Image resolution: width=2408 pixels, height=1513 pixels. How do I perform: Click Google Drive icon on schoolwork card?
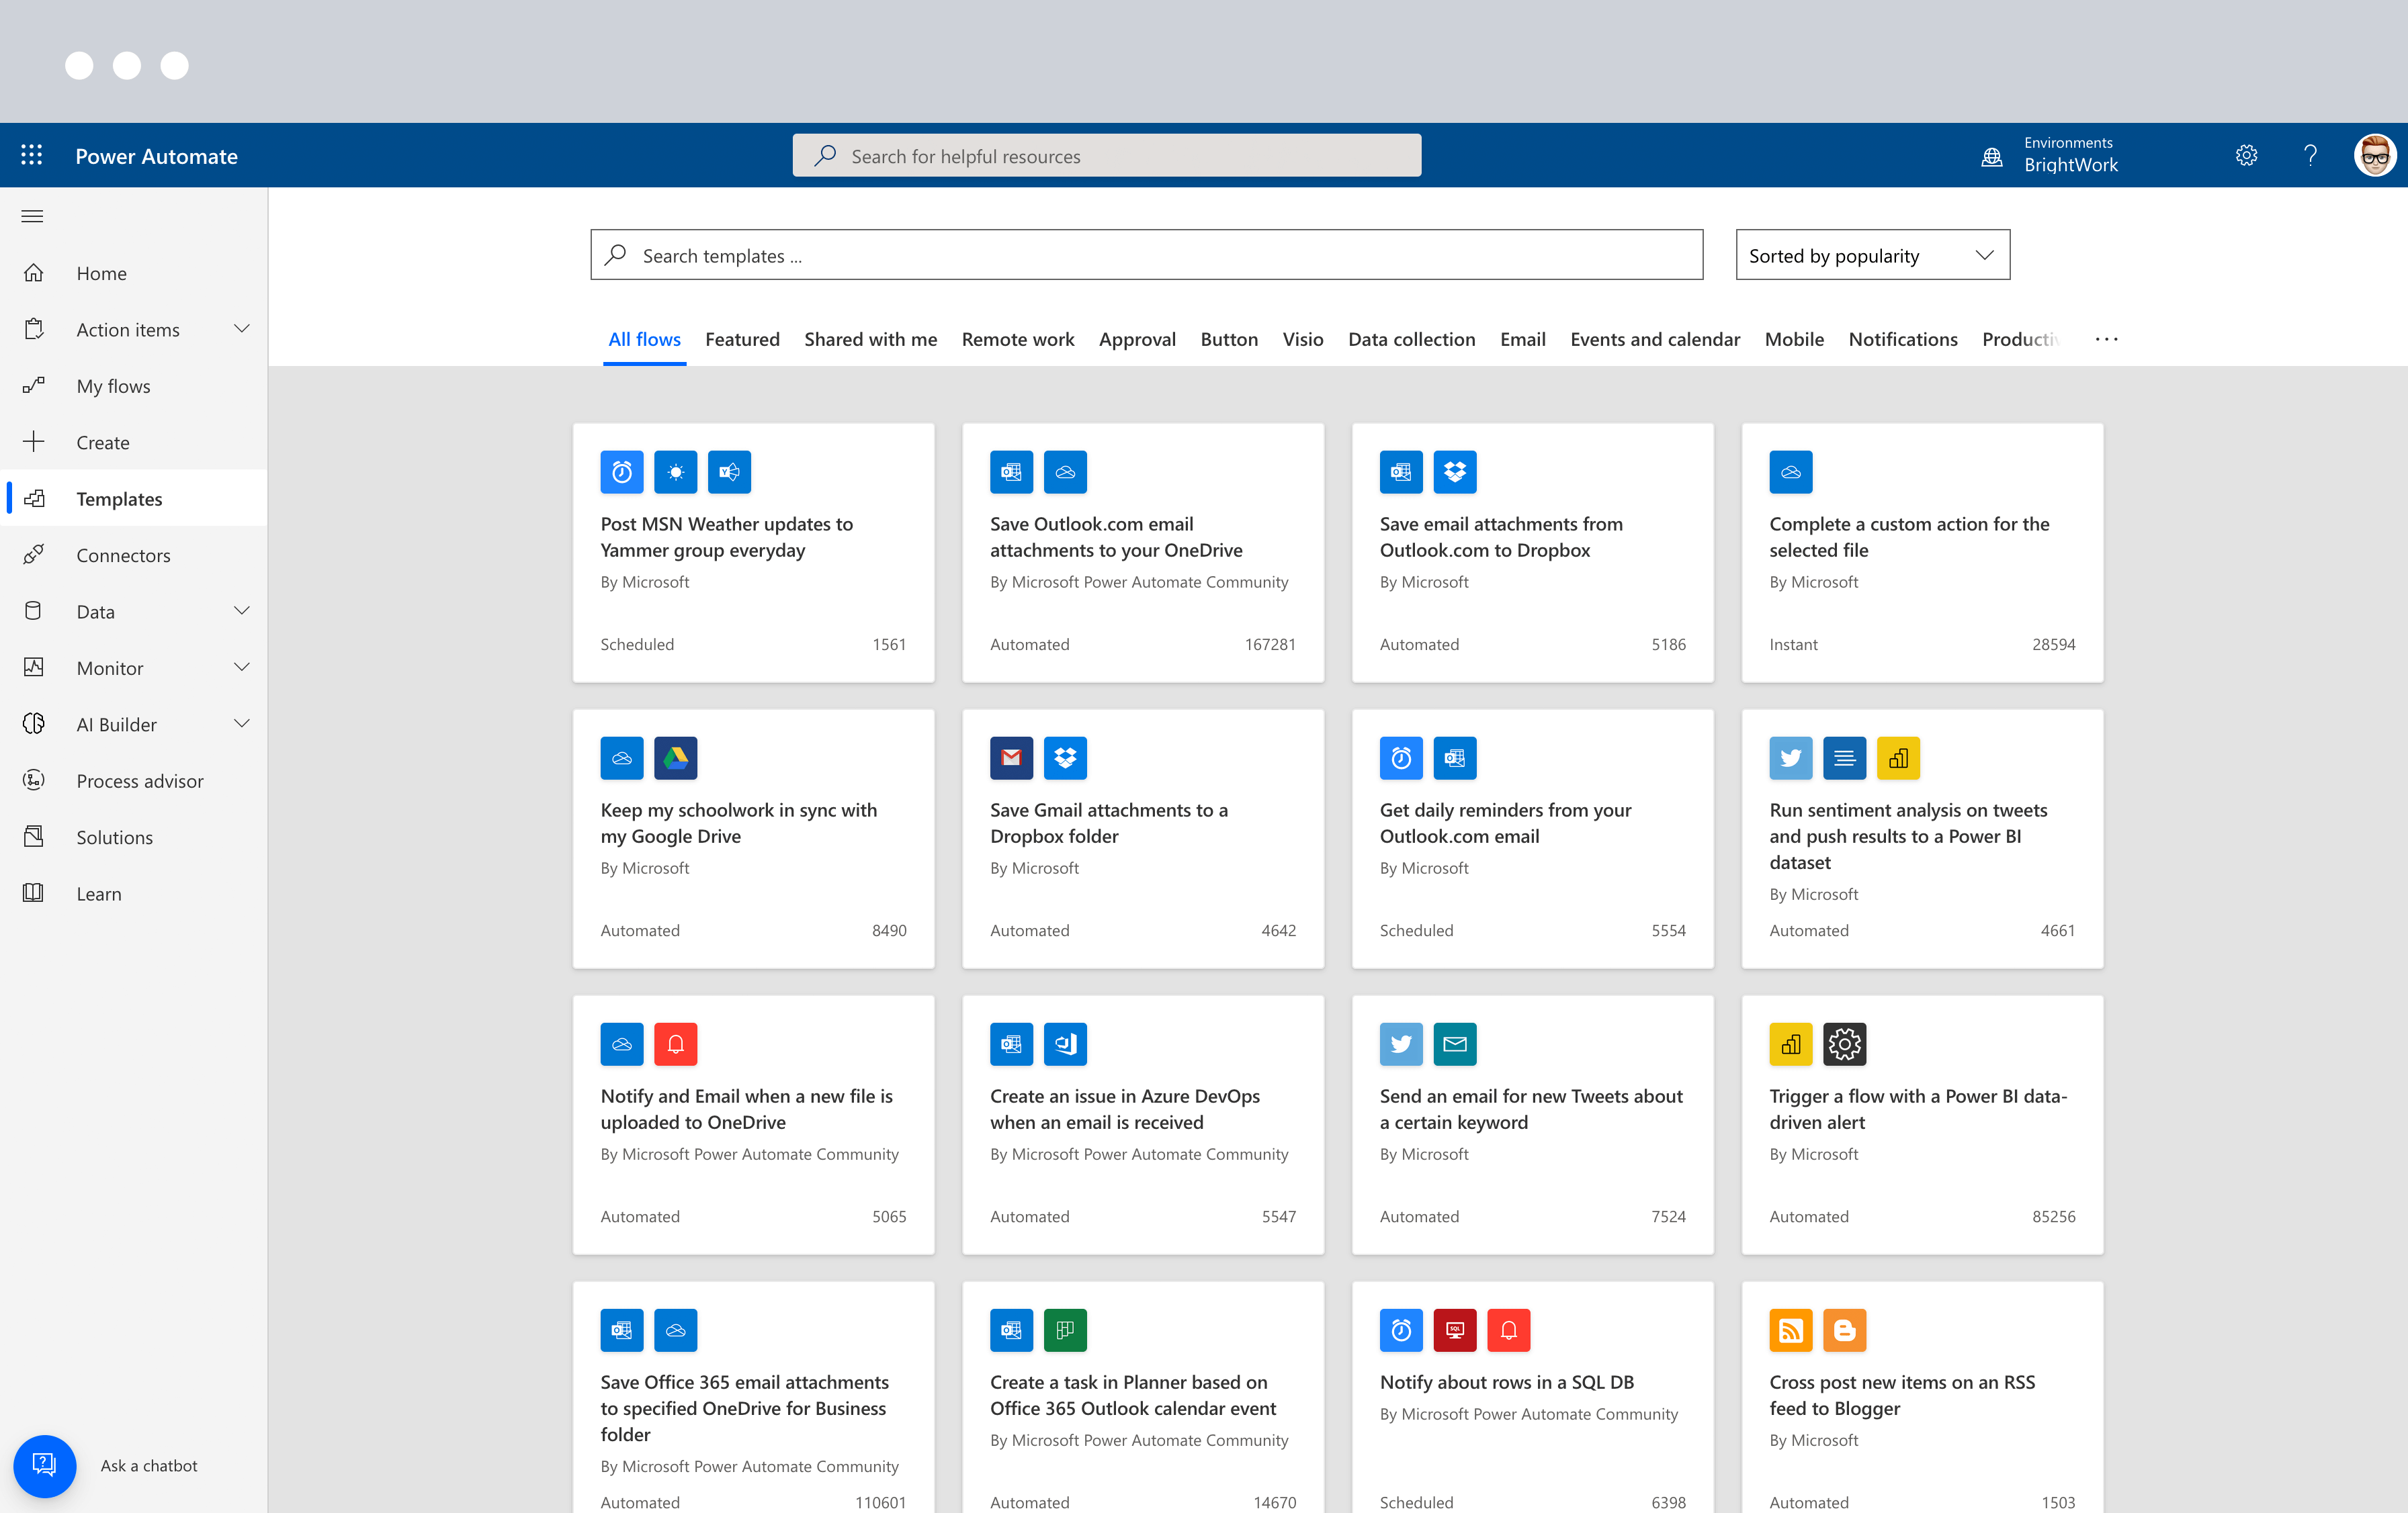[x=675, y=758]
